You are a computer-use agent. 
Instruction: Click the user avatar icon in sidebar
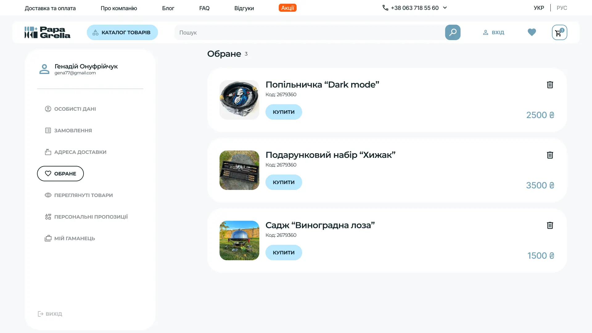pyautogui.click(x=44, y=69)
